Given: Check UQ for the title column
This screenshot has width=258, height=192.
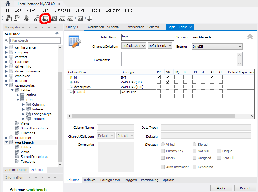Looking at the screenshot, I should [x=176, y=82].
